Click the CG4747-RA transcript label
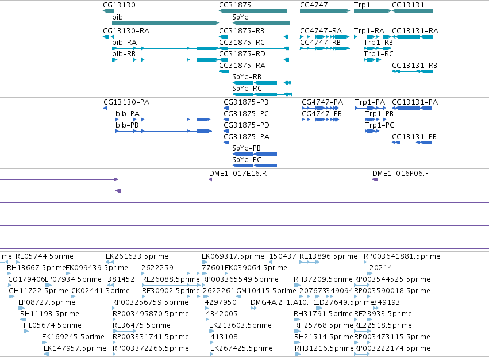This screenshot has width=489, height=357. coord(321,31)
